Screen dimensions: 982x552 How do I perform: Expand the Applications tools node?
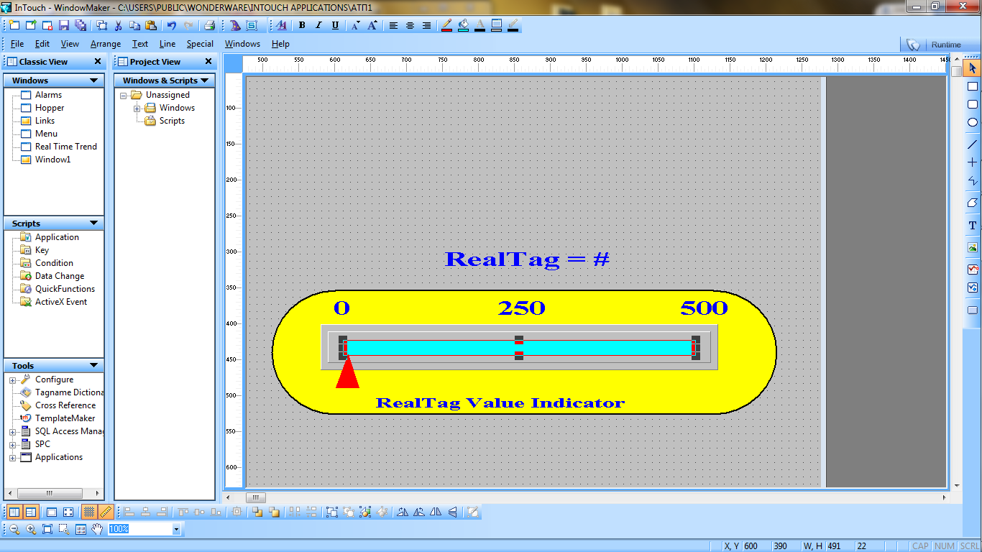click(12, 457)
